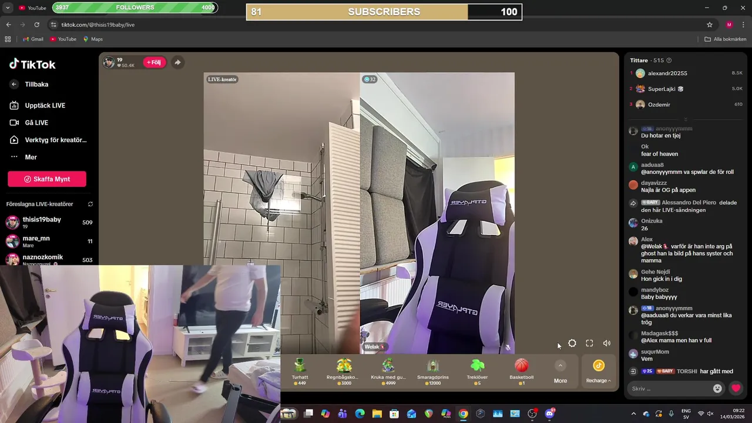This screenshot has width=752, height=423.
Task: Open the YouTube bookmark
Action: [x=63, y=39]
